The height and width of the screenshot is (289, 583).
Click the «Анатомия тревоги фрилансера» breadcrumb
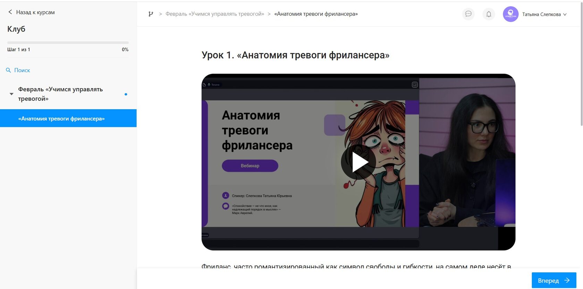point(316,14)
